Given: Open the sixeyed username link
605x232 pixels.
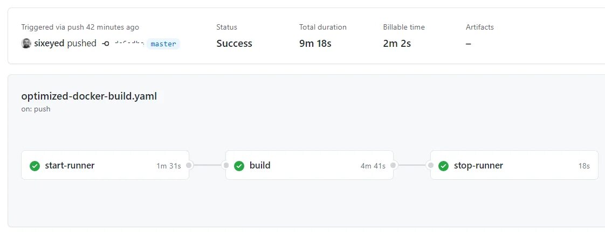Looking at the screenshot, I should click(x=49, y=44).
